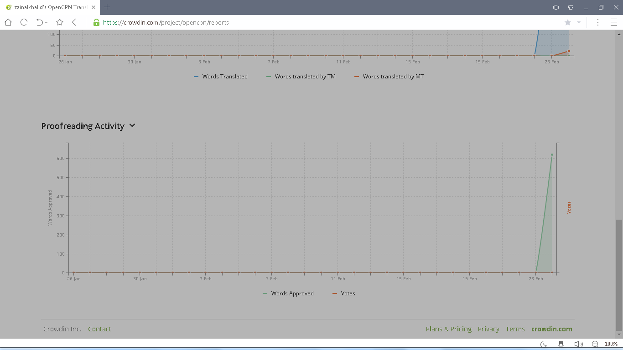This screenshot has width=623, height=350.
Task: Open a new browser tab
Action: click(x=107, y=7)
